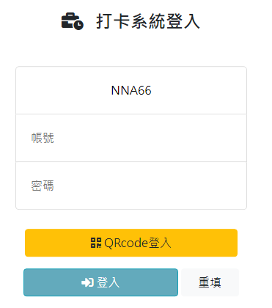Click the 帳號 placeholder label
This screenshot has height=308, width=272.
click(43, 138)
